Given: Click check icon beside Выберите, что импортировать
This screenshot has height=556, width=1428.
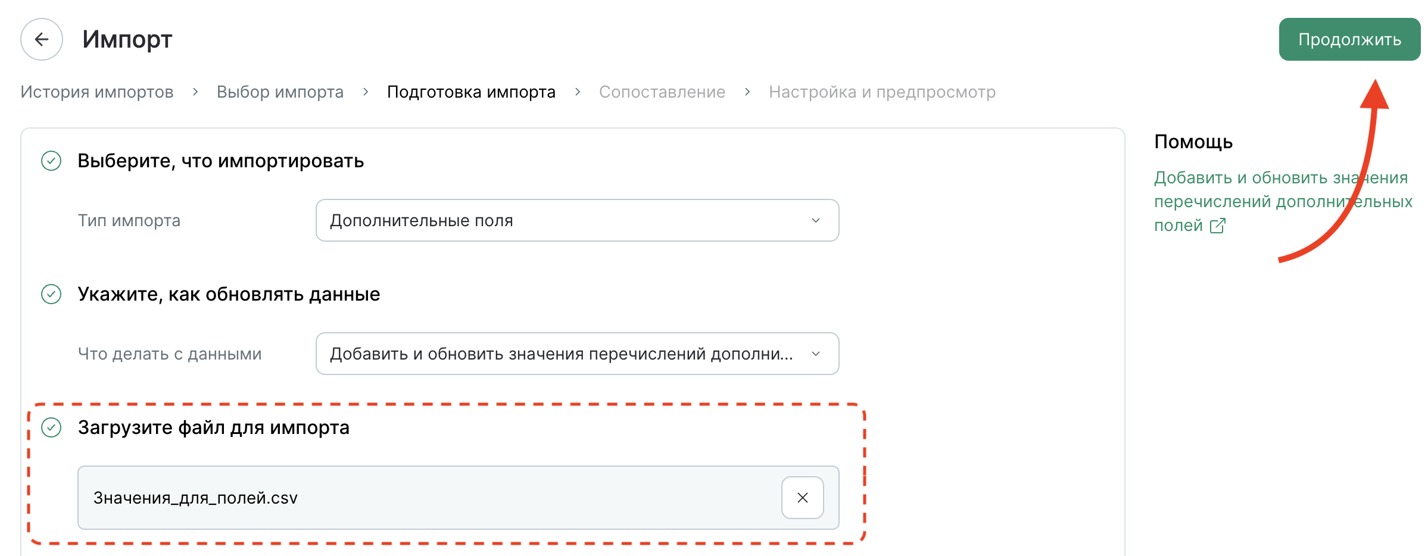Looking at the screenshot, I should tap(51, 161).
